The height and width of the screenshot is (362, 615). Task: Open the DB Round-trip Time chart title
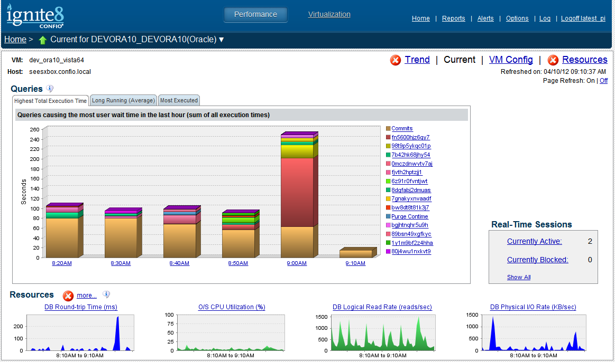[81, 307]
